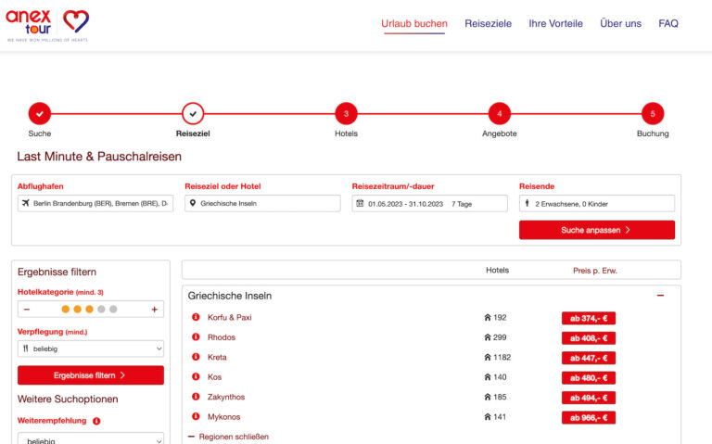Viewport: 712px width, 444px height.
Task: Click the info icon next to Korfu & Paxi
Action: [196, 317]
